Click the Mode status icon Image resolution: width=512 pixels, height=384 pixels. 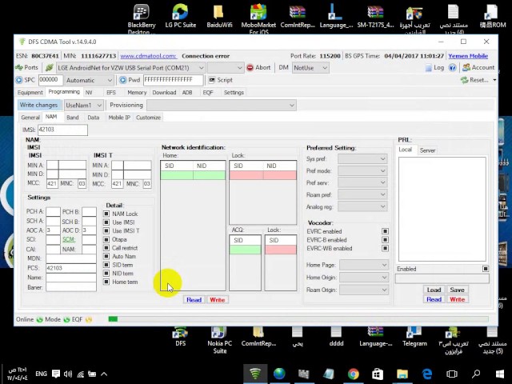point(66,320)
